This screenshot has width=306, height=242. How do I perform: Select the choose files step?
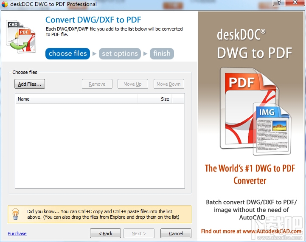coord(67,53)
